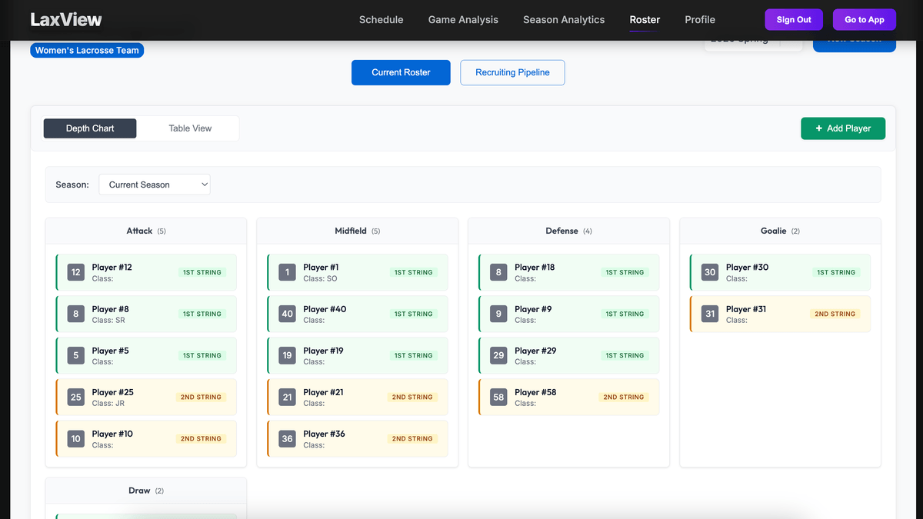Expand the Season filter combo box

[154, 185]
